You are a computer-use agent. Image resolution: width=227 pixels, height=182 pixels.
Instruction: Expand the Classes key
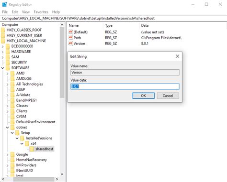point(7,106)
